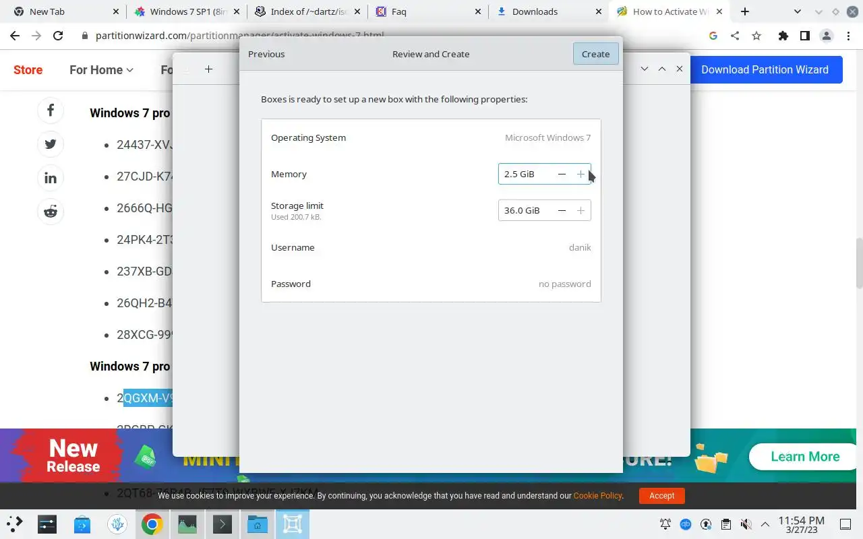
Task: Share the article on Facebook
Action: (51, 110)
